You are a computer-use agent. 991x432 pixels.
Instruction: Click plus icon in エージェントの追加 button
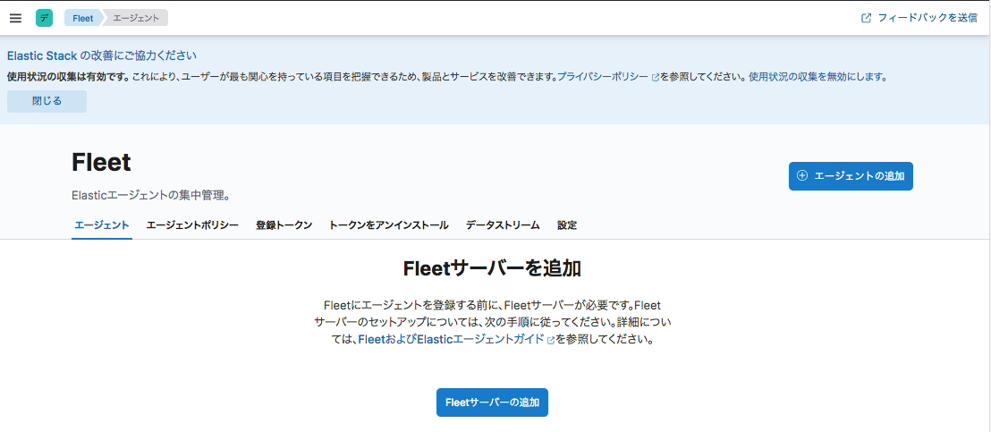tap(802, 176)
